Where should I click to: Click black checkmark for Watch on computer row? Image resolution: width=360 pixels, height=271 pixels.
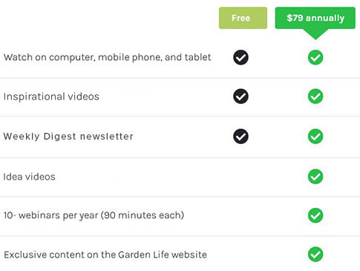[x=240, y=57]
